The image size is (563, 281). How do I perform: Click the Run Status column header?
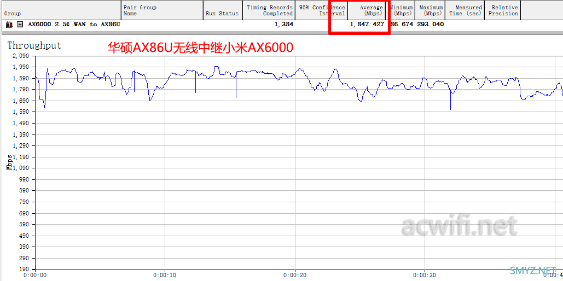(x=223, y=10)
